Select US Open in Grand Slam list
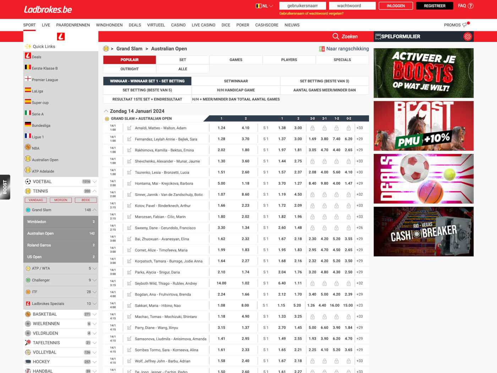The image size is (497, 373). (x=61, y=257)
